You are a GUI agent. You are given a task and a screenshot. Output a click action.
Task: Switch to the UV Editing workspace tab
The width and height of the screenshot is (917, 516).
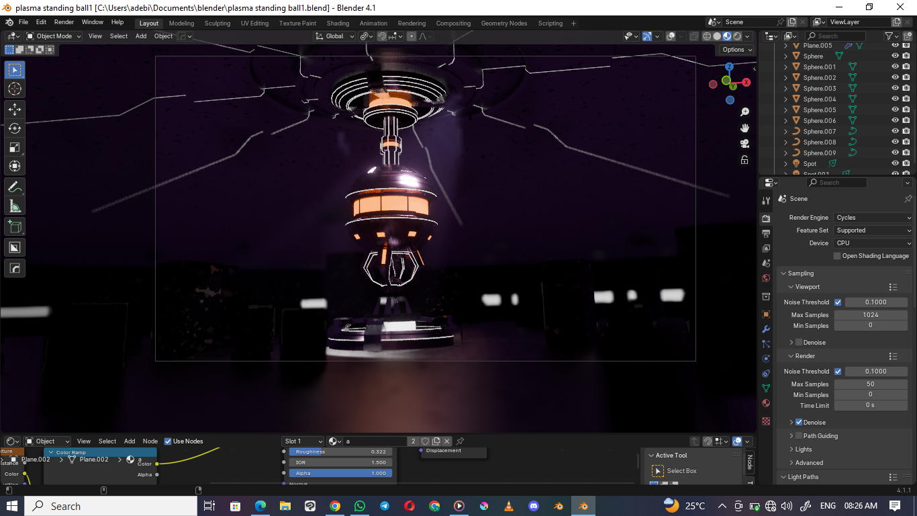[x=254, y=24]
